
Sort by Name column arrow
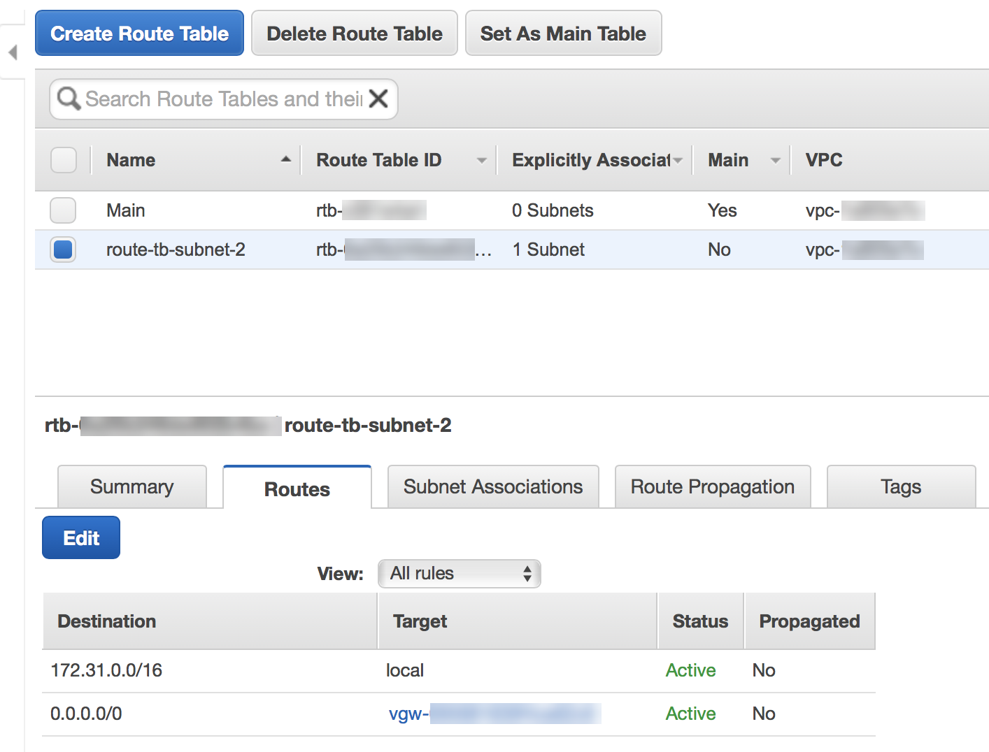[x=285, y=159]
